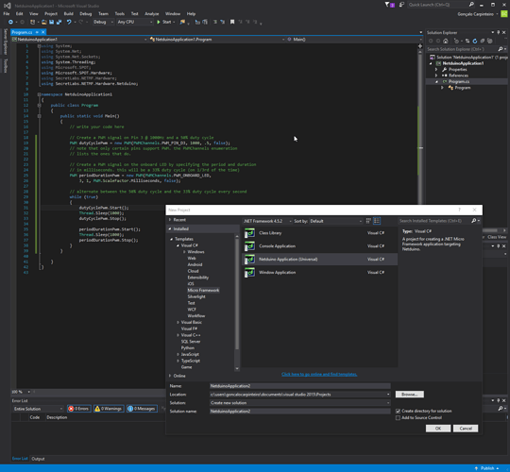Open the Tools menu
510x472 pixels.
(x=120, y=13)
